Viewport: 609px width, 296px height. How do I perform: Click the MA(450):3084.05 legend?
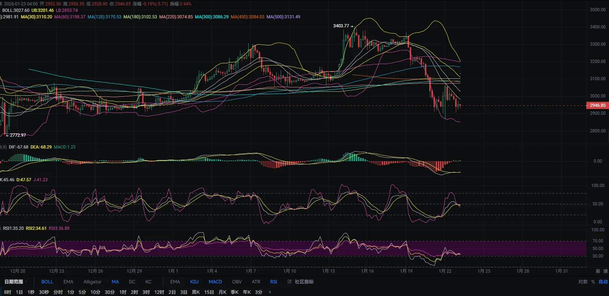[248, 17]
